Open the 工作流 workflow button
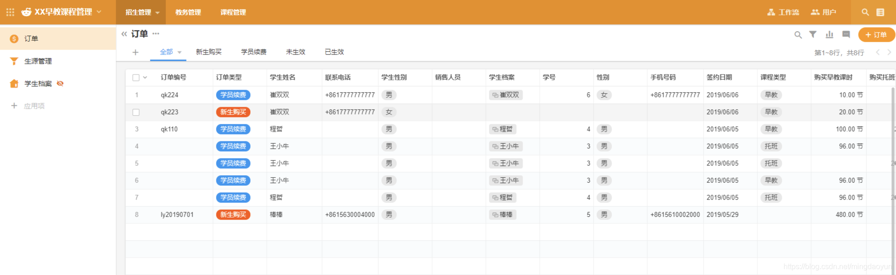 (x=783, y=12)
